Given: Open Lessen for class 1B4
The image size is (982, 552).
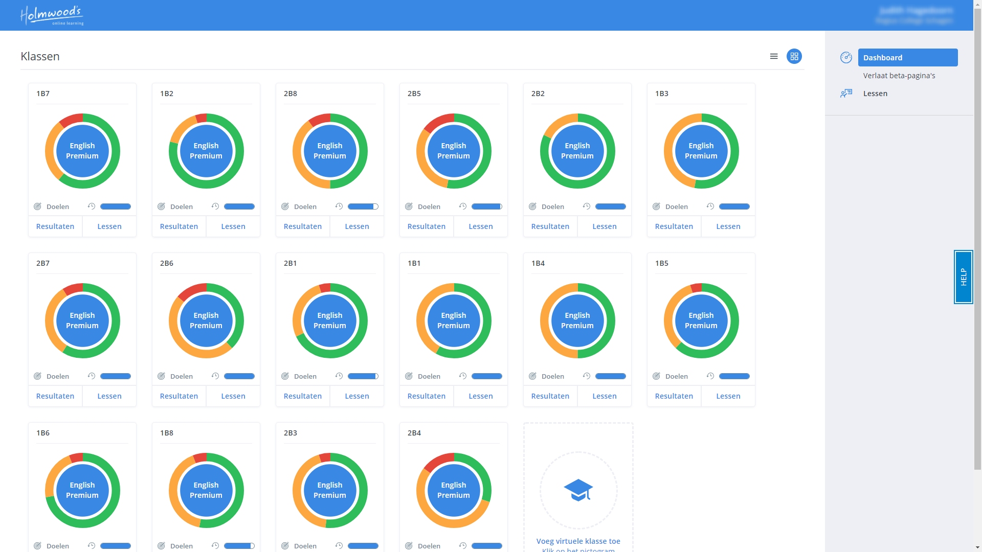Looking at the screenshot, I should point(605,396).
